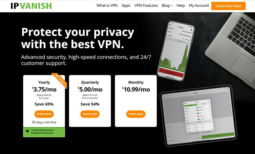Screen dimensions: 255x154
Task: Click the Subscribe Now button
Action: pos(228,6)
